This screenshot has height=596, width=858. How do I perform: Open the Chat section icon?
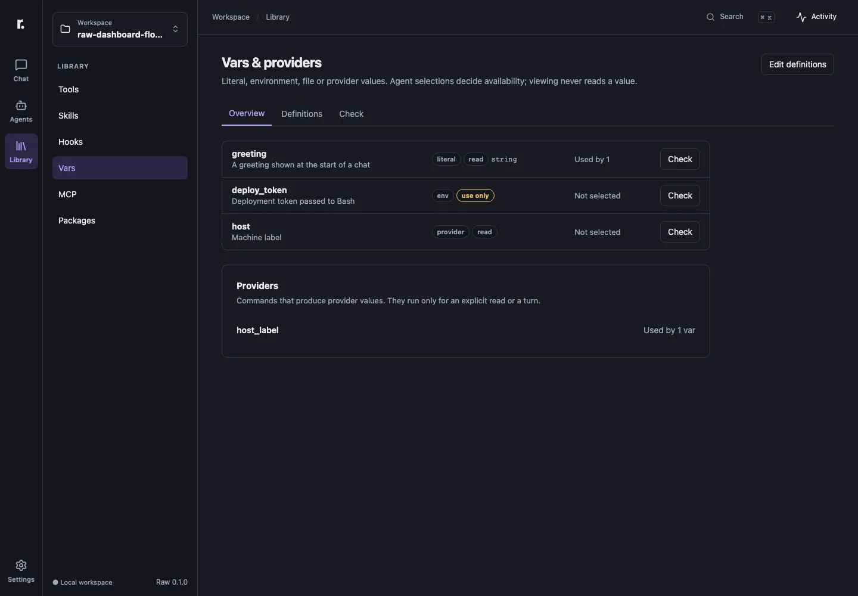click(x=21, y=65)
